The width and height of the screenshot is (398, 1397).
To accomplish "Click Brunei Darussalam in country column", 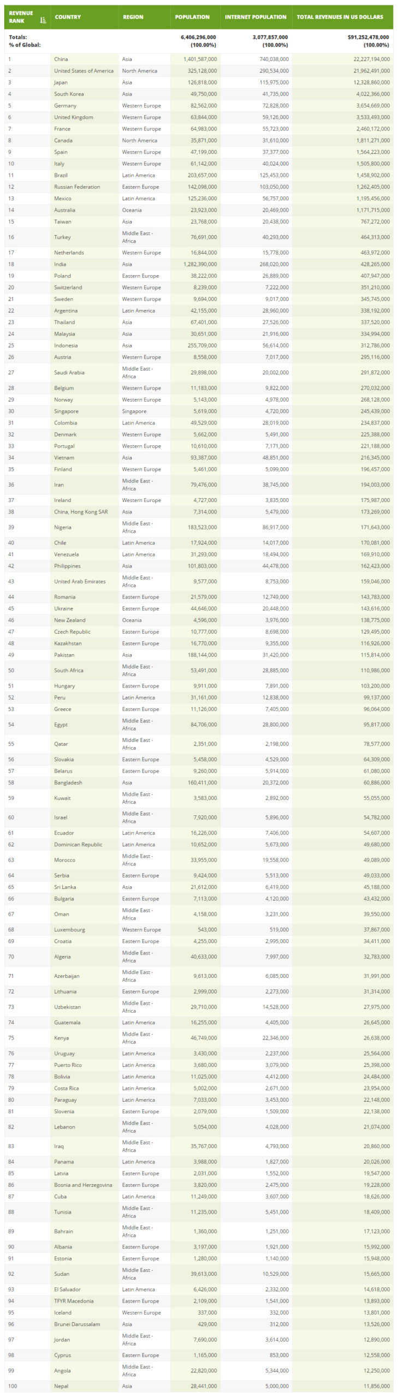I will coord(77,1324).
